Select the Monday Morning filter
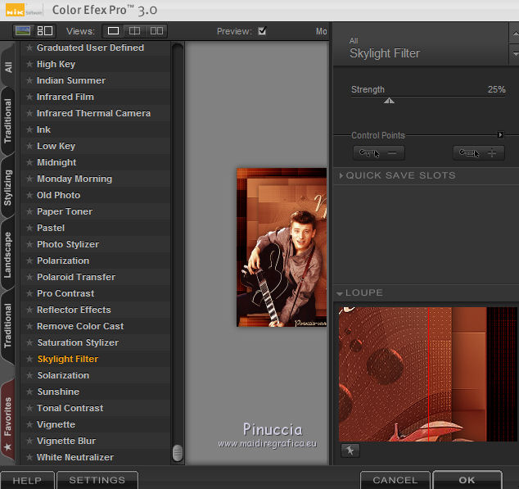Image resolution: width=519 pixels, height=489 pixels. pyautogui.click(x=96, y=179)
